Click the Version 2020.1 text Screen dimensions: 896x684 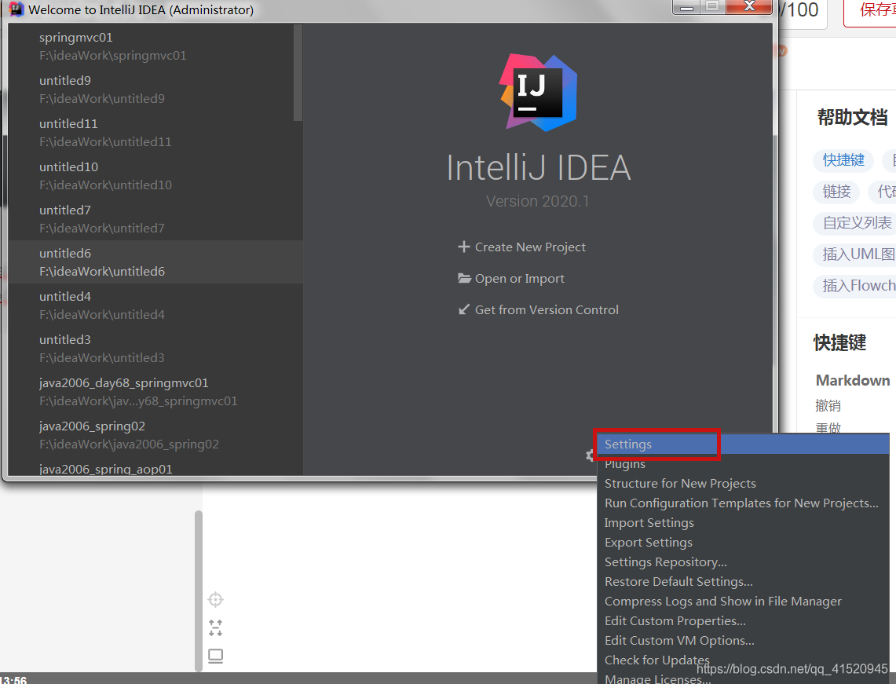tap(537, 201)
